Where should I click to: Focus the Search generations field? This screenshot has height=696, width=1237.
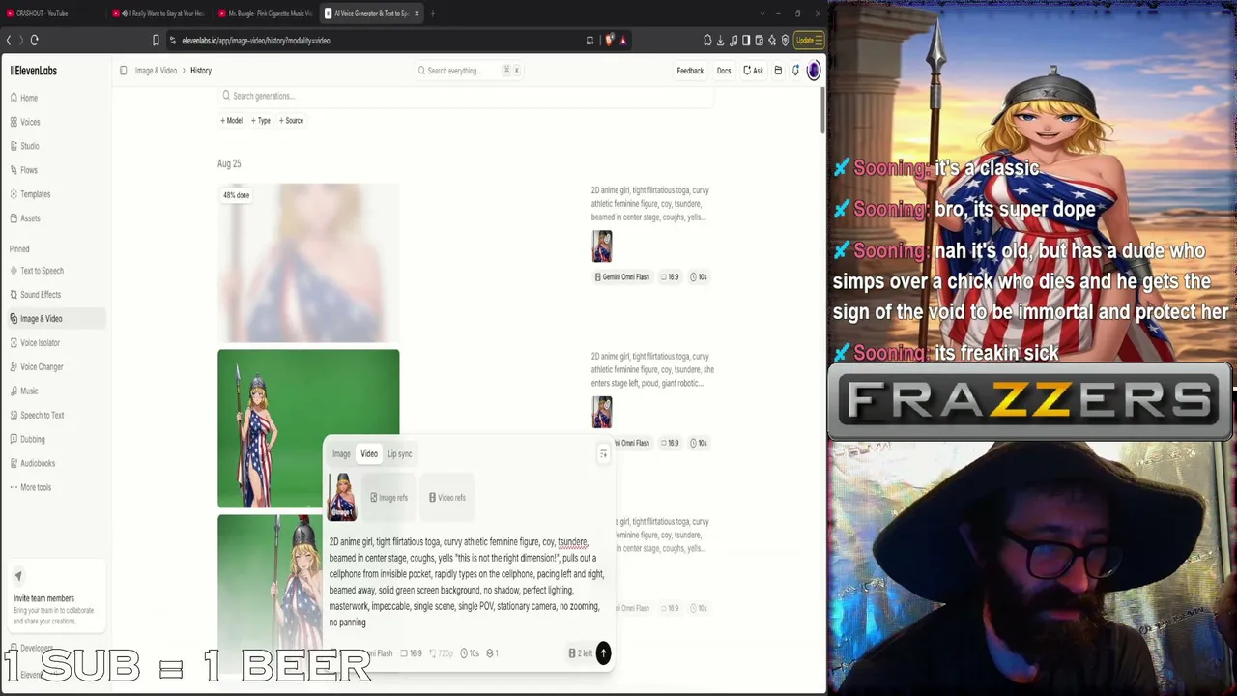[x=466, y=96]
